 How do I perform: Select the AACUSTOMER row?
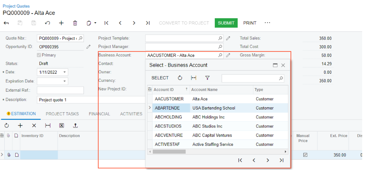(218, 99)
